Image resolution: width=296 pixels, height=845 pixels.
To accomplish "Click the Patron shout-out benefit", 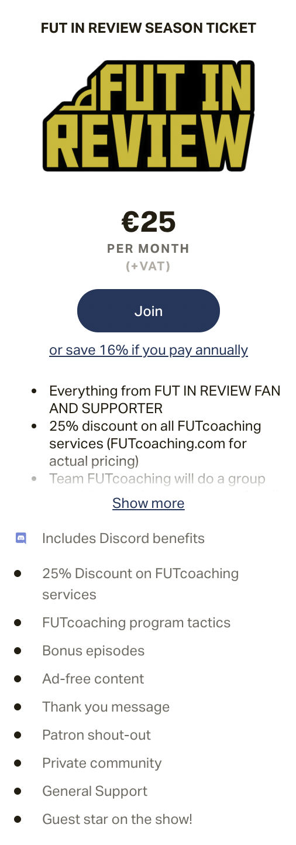I will tap(97, 735).
